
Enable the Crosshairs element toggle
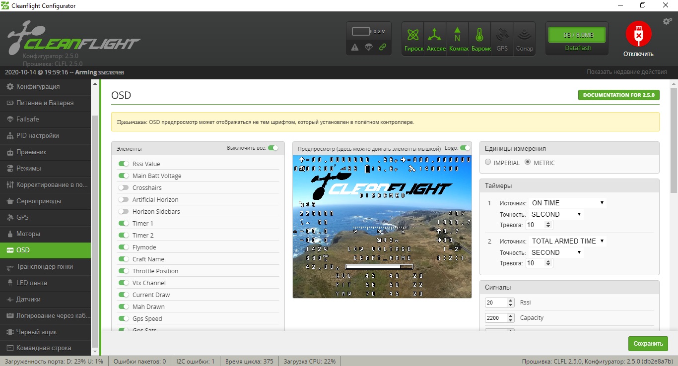(124, 187)
